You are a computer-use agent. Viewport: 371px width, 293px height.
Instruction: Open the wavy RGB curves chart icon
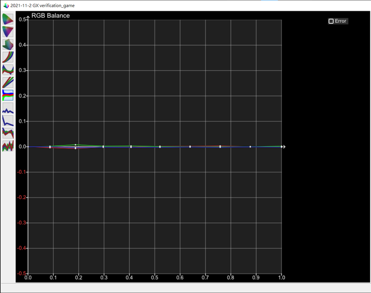click(x=8, y=70)
